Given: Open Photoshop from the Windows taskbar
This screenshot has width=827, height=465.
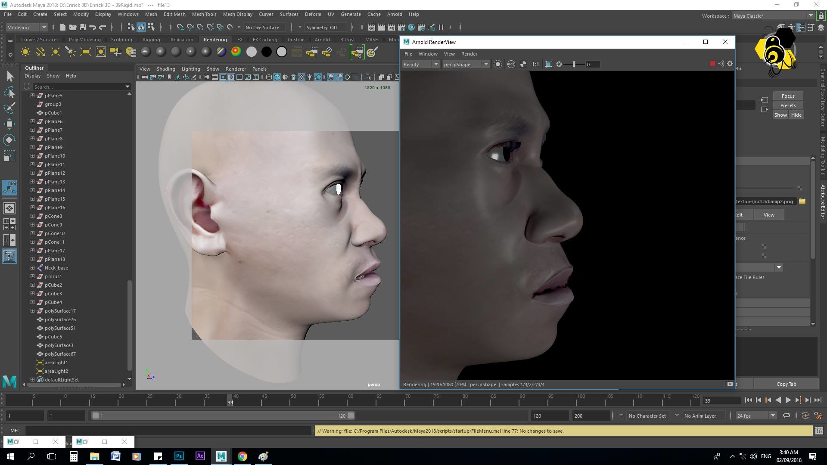Looking at the screenshot, I should (x=179, y=456).
